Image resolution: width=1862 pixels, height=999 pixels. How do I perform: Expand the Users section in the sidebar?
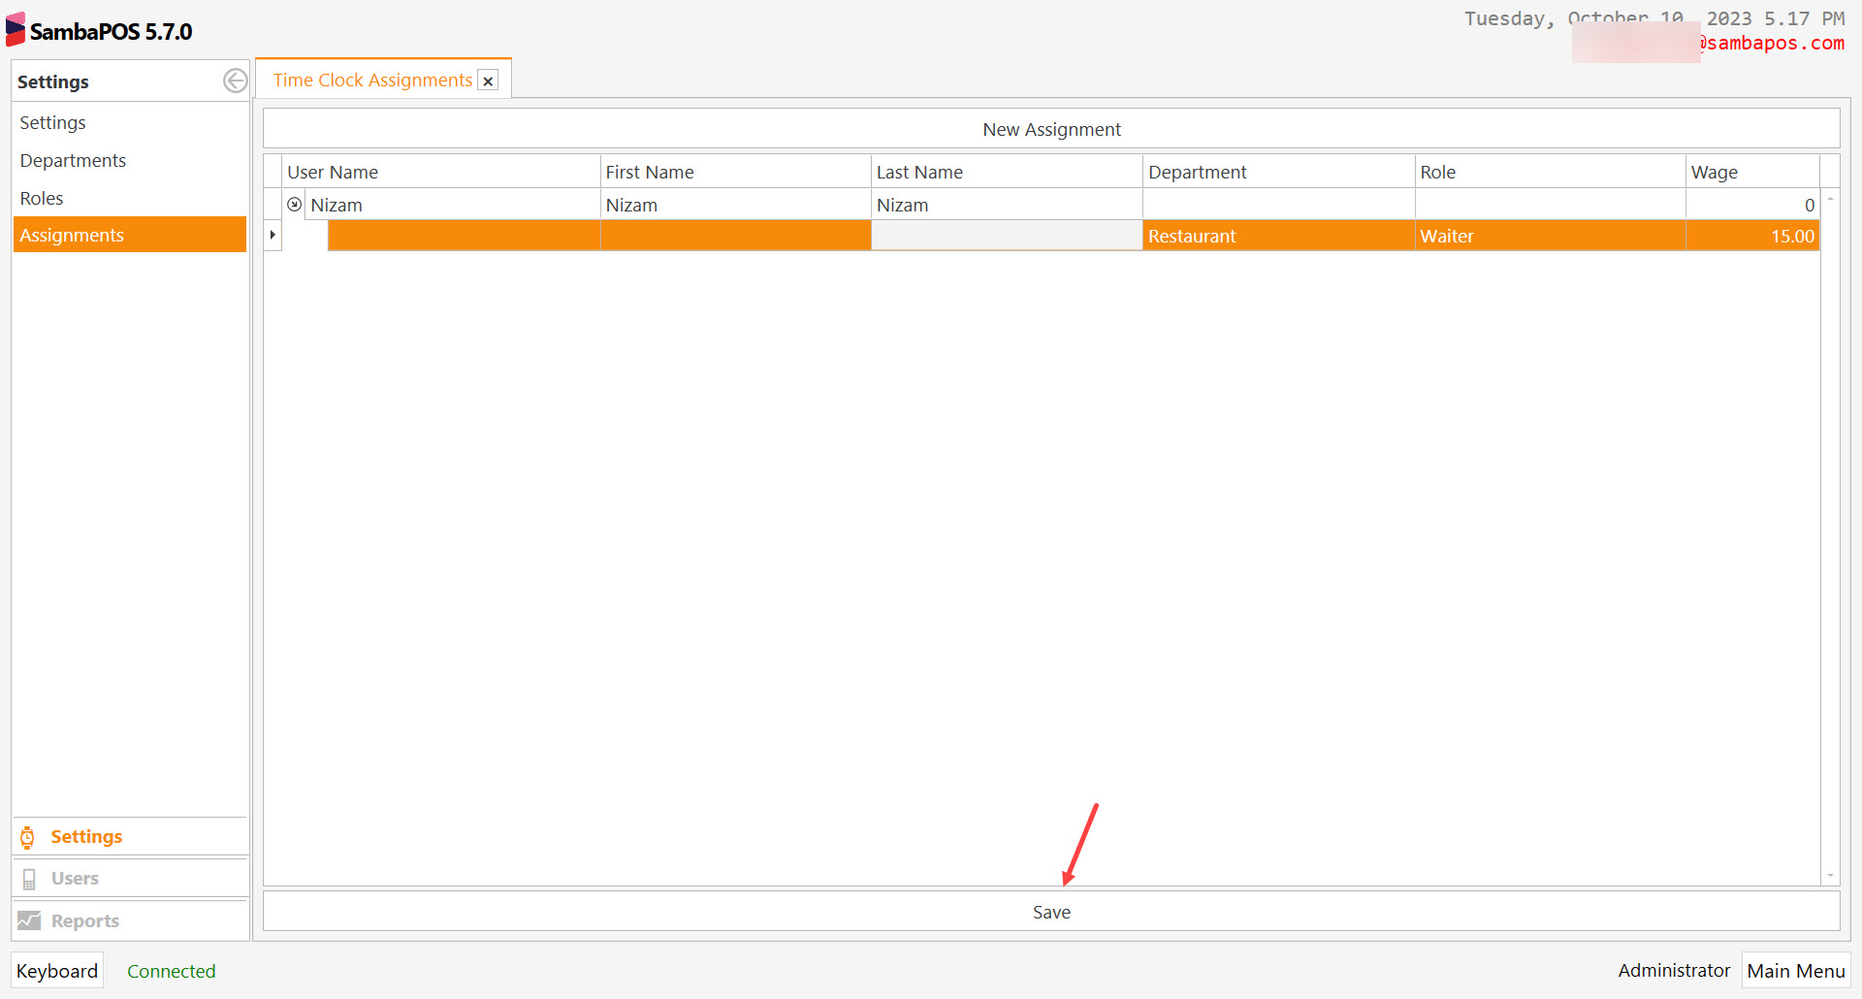pos(74,878)
